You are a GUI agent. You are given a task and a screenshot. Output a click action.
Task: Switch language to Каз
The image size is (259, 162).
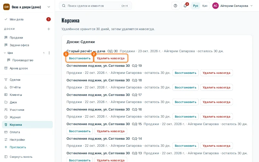click(x=205, y=6)
